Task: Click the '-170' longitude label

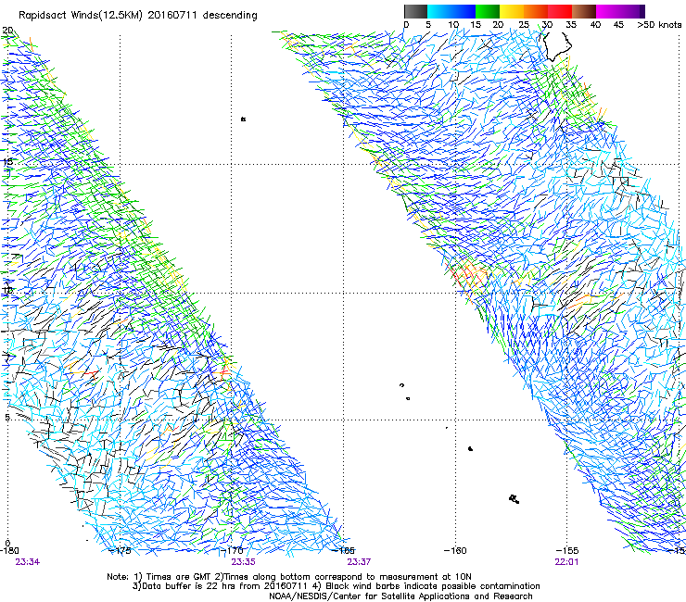Action: coord(233,551)
